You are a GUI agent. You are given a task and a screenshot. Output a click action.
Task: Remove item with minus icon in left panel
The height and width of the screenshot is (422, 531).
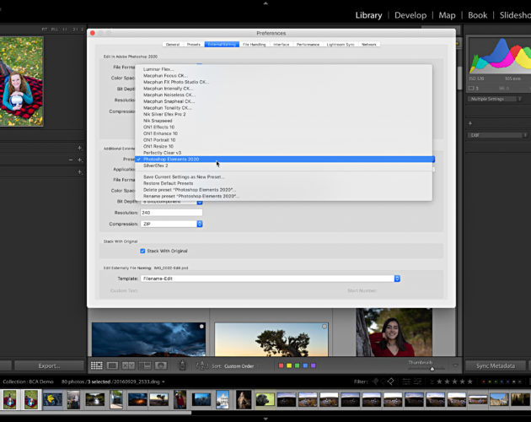tap(71, 160)
